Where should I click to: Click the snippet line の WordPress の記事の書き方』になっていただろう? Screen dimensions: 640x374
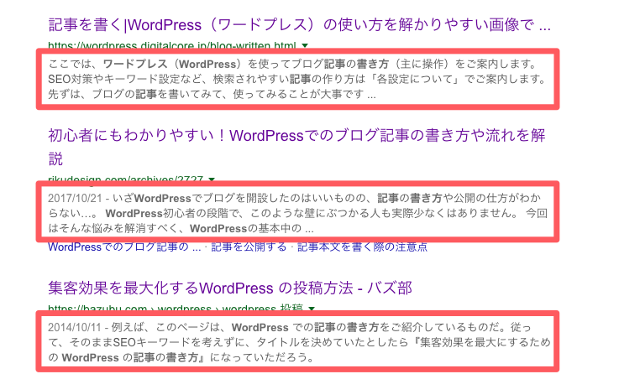tap(181, 357)
